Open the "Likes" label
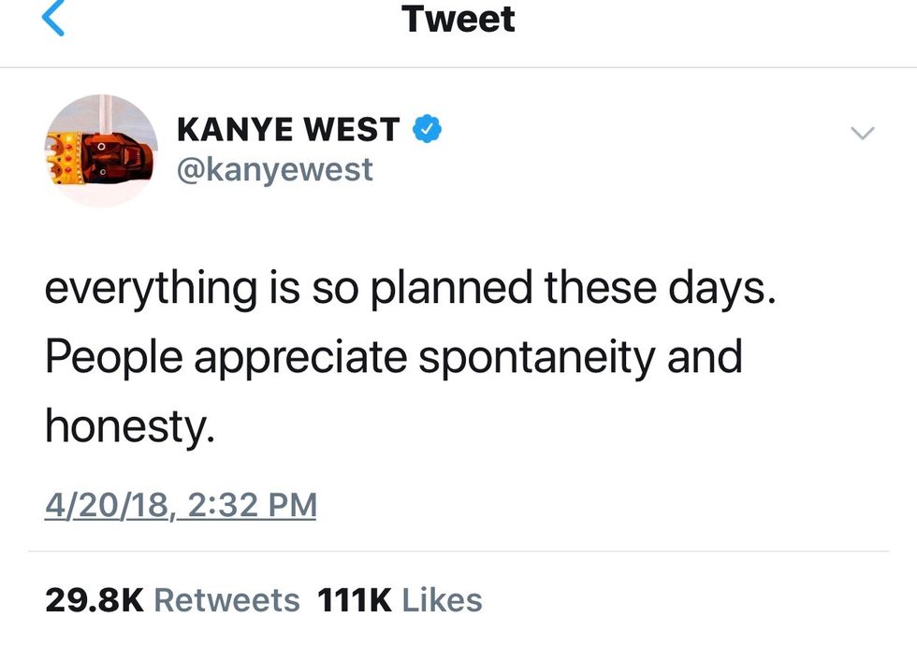 442,600
